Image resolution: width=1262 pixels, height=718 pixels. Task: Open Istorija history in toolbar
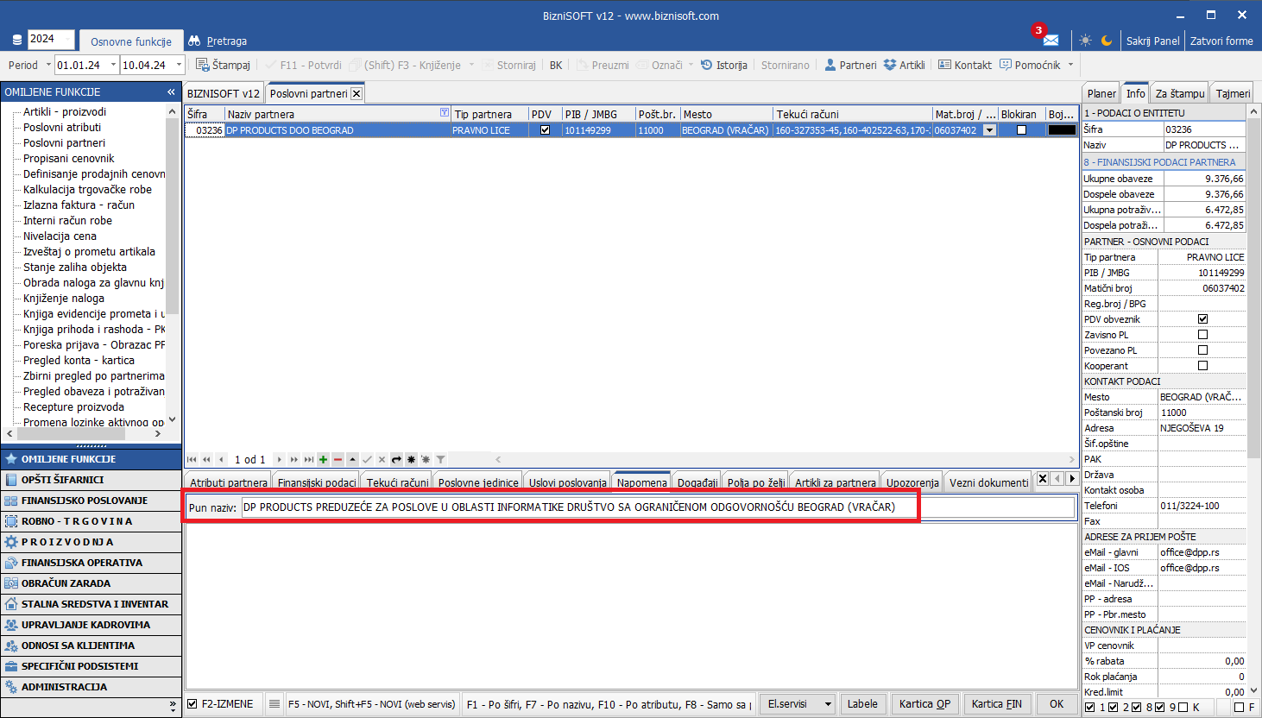[x=723, y=65]
